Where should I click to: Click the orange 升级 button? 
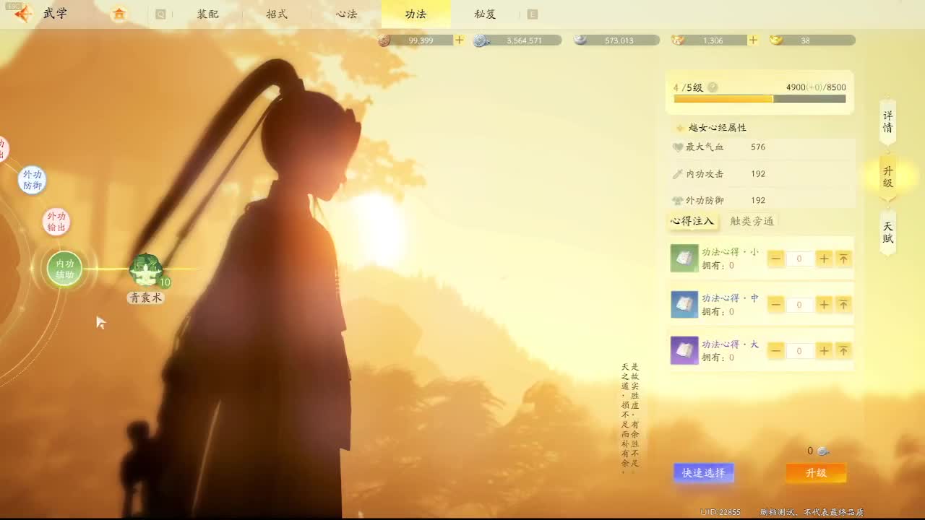click(x=816, y=472)
